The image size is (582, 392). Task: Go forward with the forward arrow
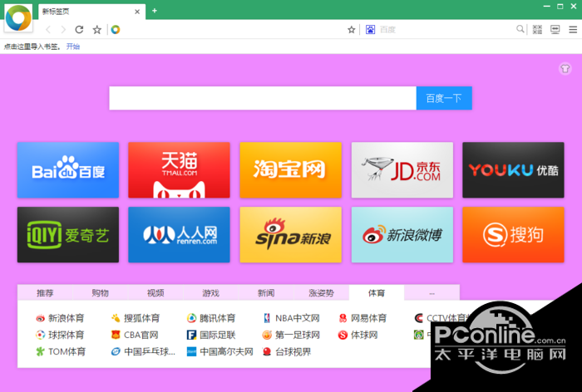click(63, 30)
